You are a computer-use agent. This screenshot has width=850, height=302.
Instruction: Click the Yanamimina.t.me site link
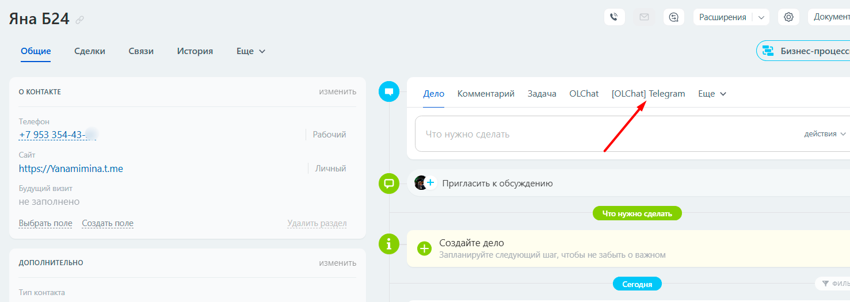[x=71, y=169]
